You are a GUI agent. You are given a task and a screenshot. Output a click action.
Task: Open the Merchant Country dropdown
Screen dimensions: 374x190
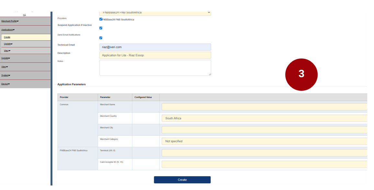[x=264, y=118]
